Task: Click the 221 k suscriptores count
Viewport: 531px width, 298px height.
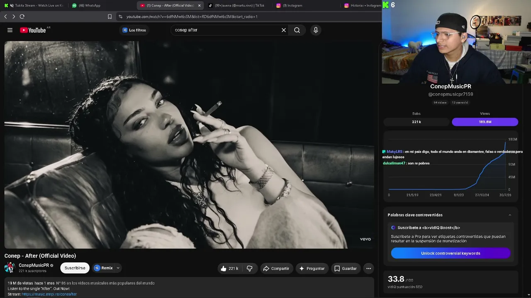Action: click(32, 271)
